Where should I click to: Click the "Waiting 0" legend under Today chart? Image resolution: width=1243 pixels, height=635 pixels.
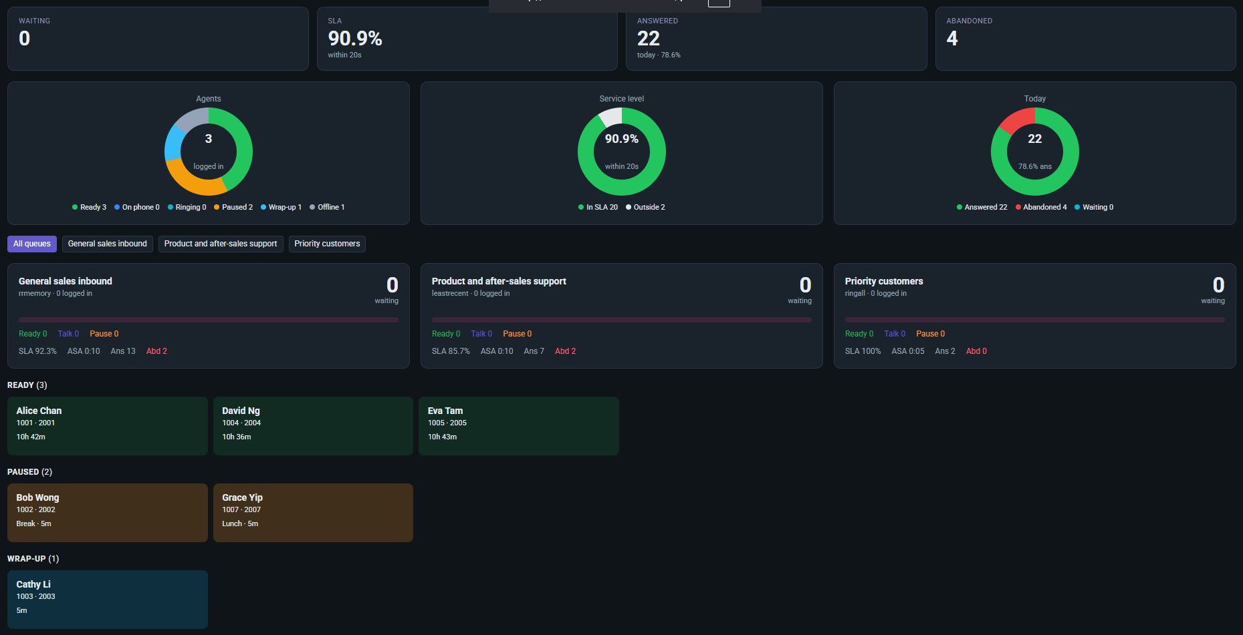1094,207
